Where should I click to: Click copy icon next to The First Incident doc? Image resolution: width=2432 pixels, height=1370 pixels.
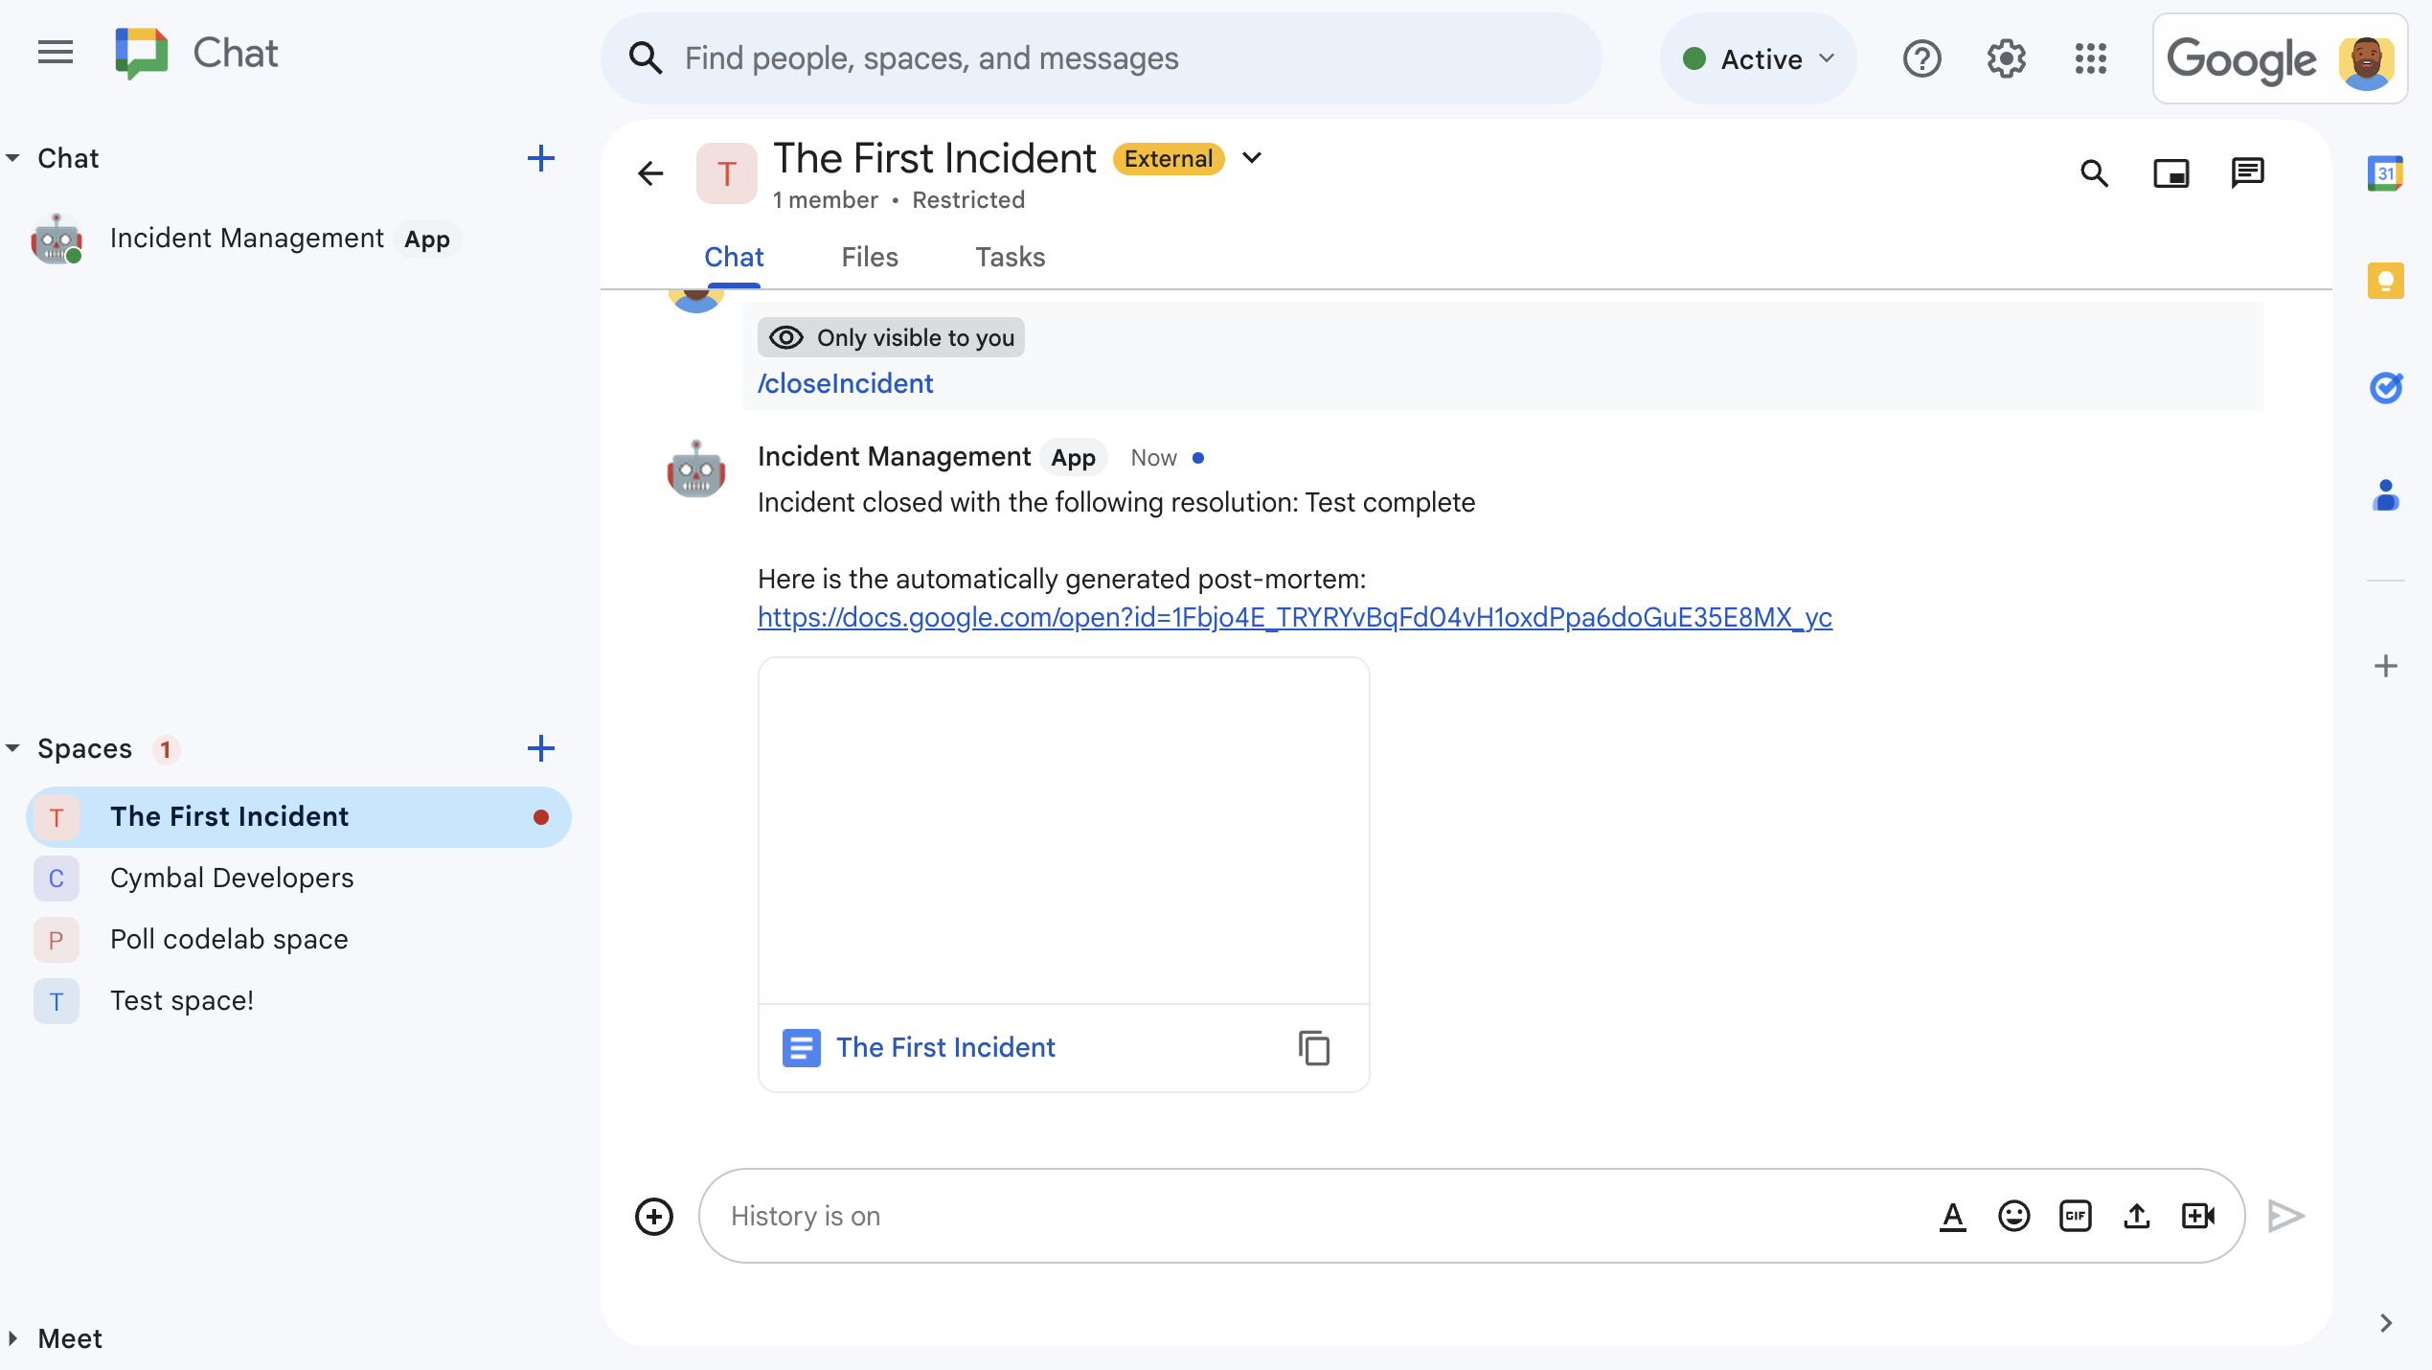[x=1314, y=1049]
